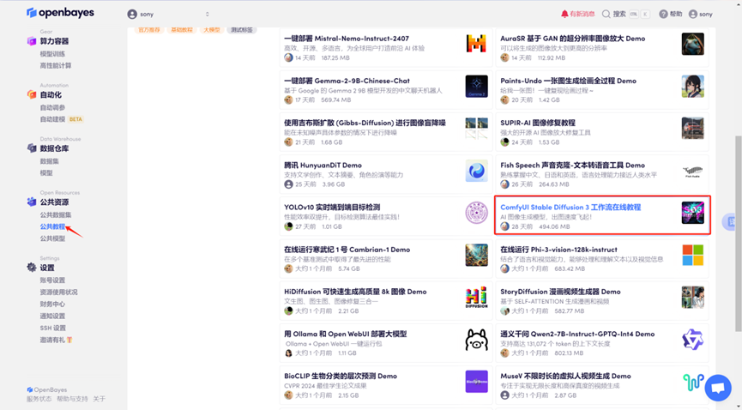Viewport: 742px width, 410px height.
Task: Click the 设置 gear icon
Action: (32, 268)
